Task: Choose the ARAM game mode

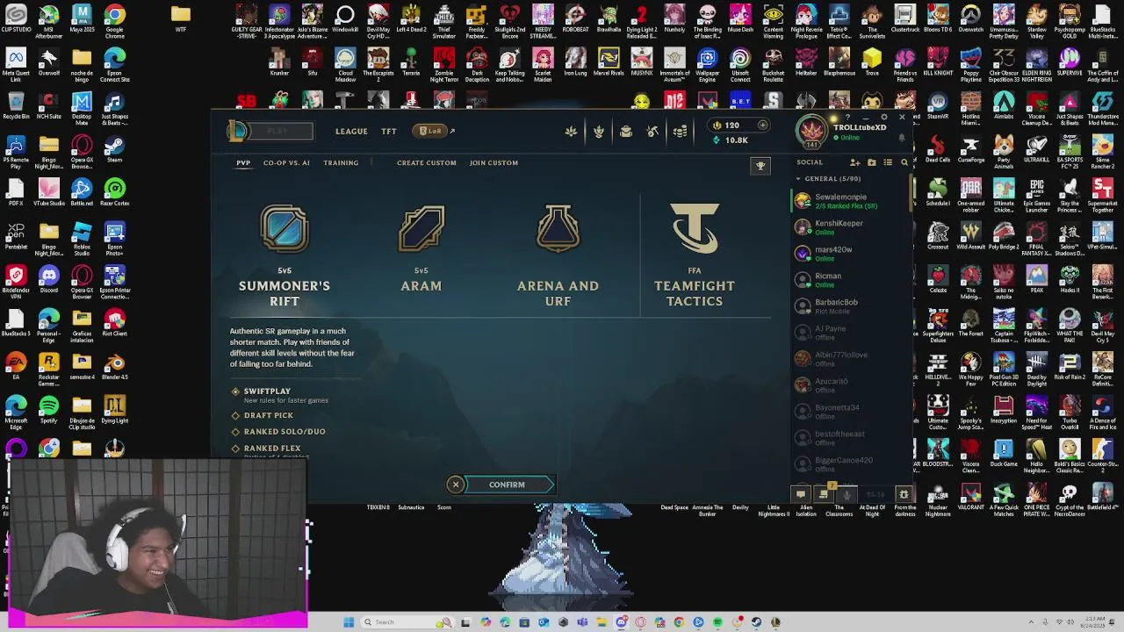Action: tap(421, 249)
